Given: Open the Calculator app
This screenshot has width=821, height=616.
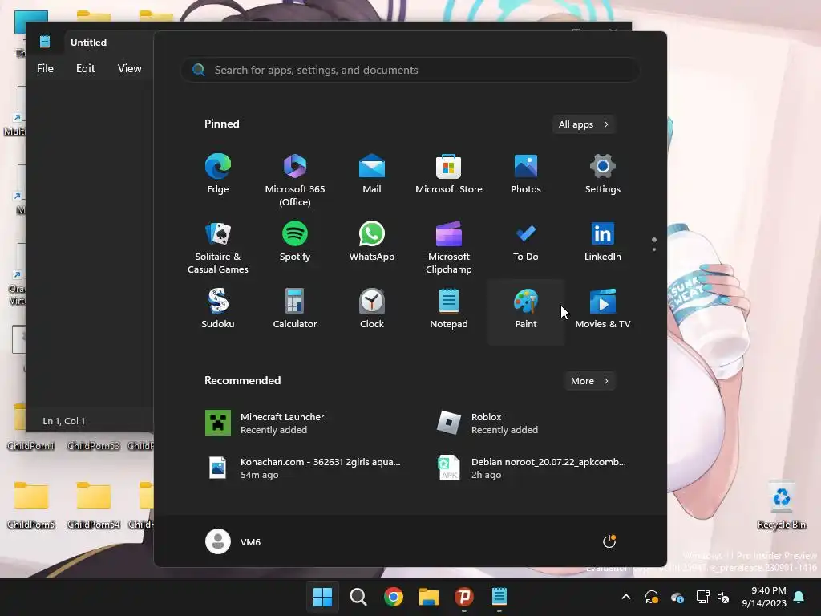Looking at the screenshot, I should pos(295,309).
